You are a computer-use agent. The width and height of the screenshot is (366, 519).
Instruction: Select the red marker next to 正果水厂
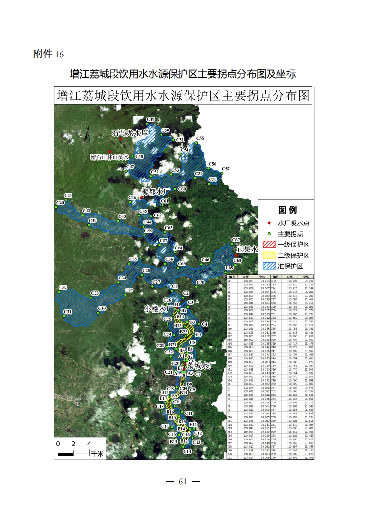click(236, 255)
